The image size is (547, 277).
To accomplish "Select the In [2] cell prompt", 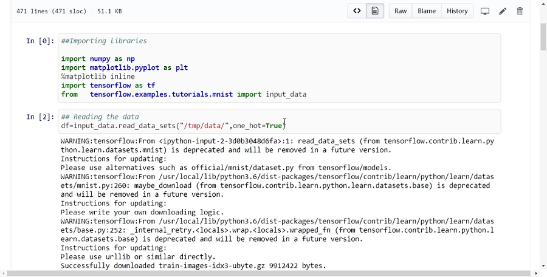I will tap(40, 117).
